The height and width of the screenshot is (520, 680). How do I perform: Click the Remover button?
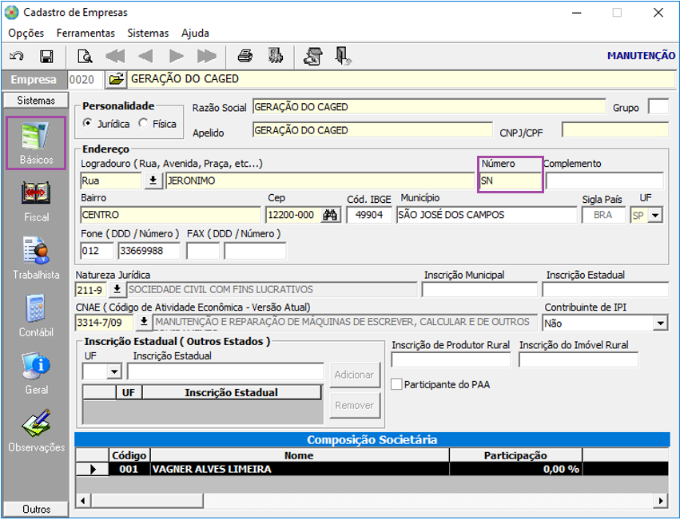355,406
